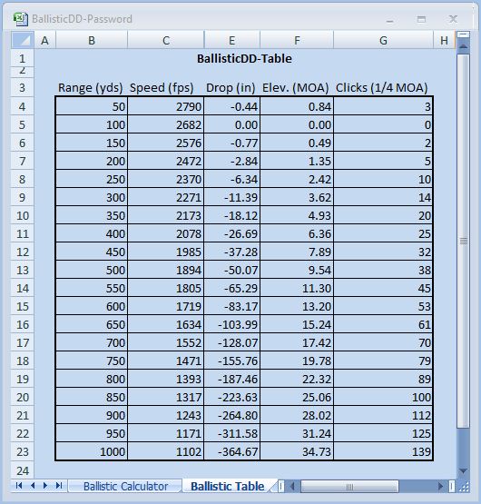
Task: Select column B header
Action: coord(92,40)
